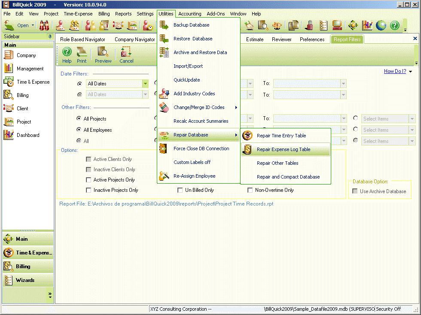Select the first All Dates radio button
This screenshot has width=421, height=315.
tap(79, 84)
